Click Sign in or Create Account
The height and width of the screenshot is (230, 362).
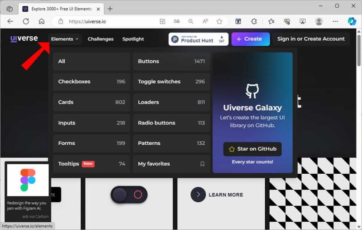(x=311, y=39)
